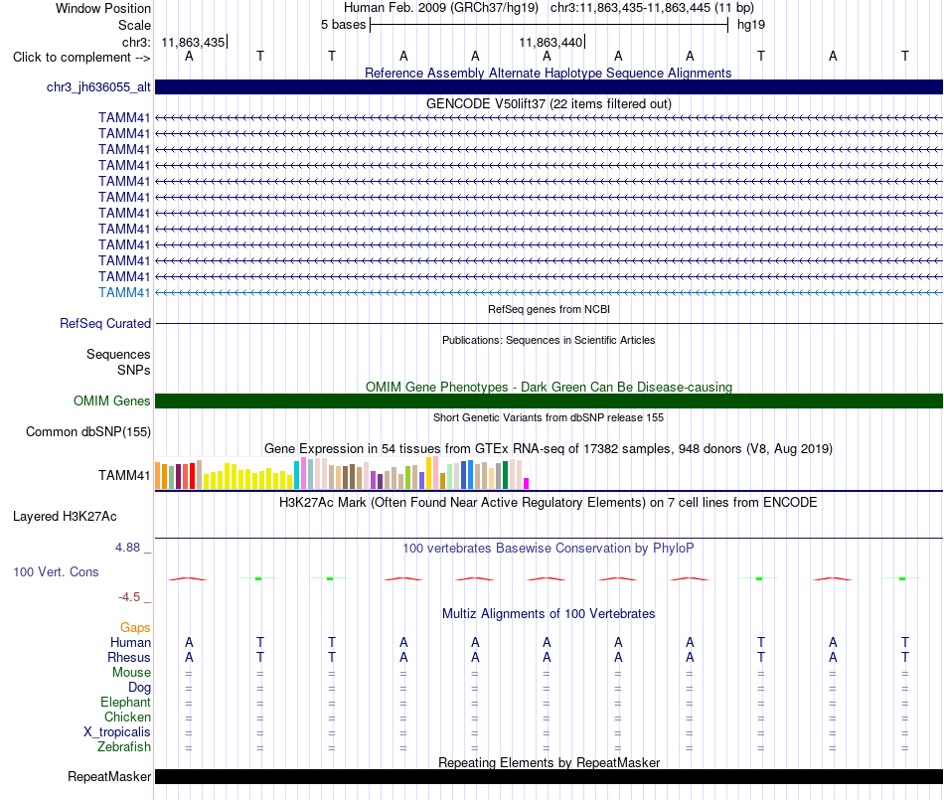The width and height of the screenshot is (944, 800).
Task: Click the -4.5 PhyloP lower scale value
Action: 129,597
